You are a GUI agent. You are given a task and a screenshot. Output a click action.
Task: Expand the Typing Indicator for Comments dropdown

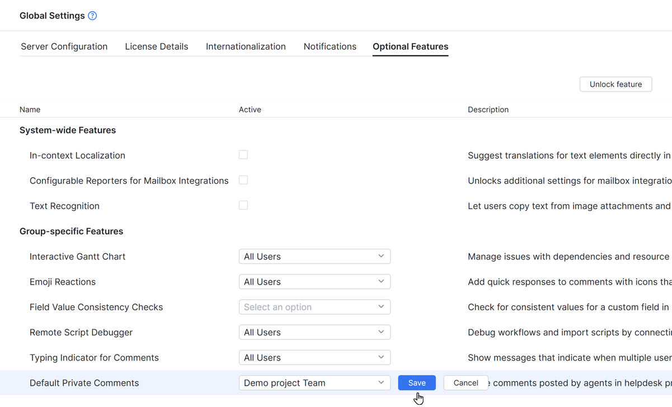(x=314, y=357)
